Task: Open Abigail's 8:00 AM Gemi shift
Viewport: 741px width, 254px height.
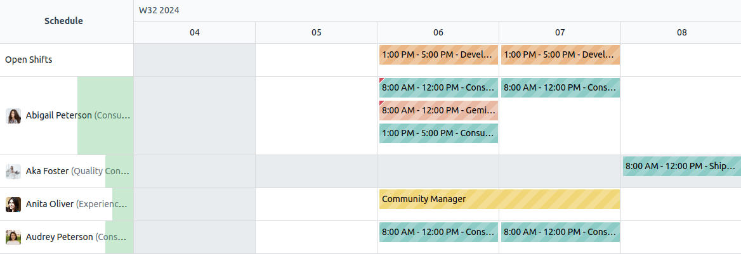Action: (438, 111)
